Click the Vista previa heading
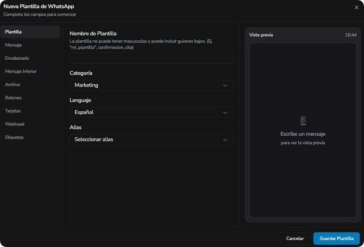 click(261, 35)
